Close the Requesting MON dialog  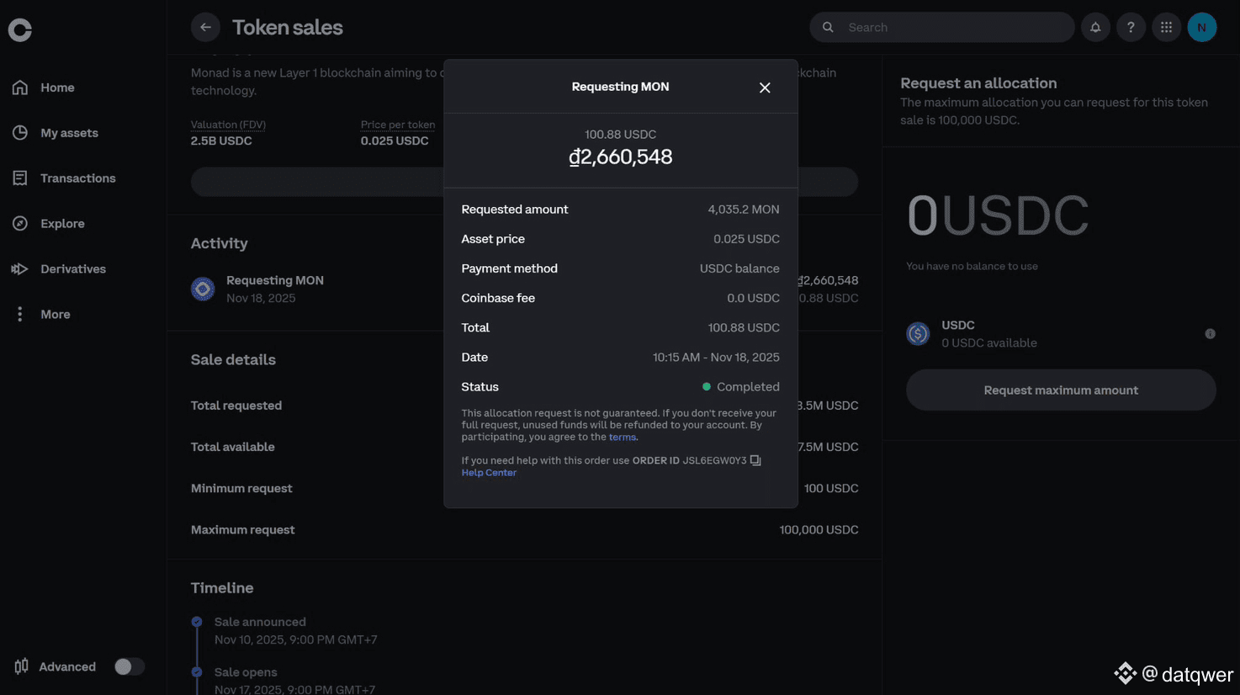pyautogui.click(x=765, y=88)
